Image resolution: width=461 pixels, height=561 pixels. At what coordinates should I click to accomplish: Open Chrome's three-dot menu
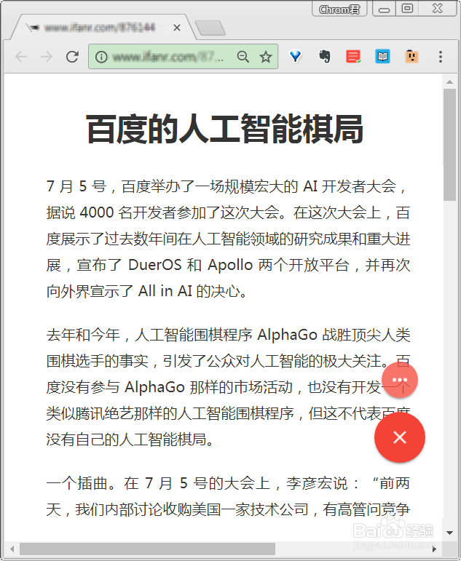441,57
